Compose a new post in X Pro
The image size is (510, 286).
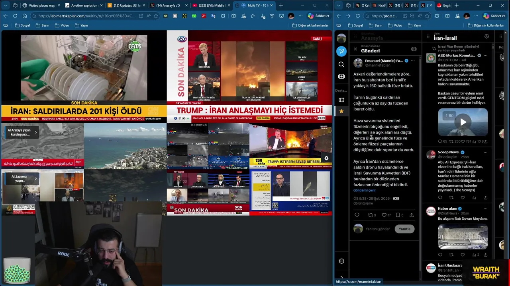tap(341, 51)
